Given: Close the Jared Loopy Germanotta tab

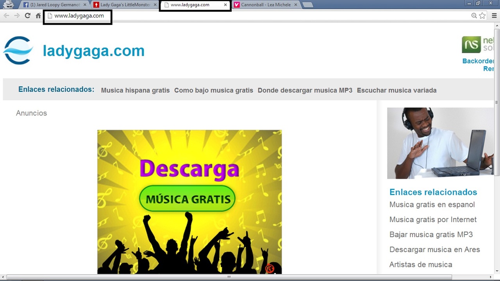Looking at the screenshot, I should pyautogui.click(x=85, y=5).
